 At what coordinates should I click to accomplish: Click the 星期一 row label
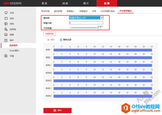49,50
